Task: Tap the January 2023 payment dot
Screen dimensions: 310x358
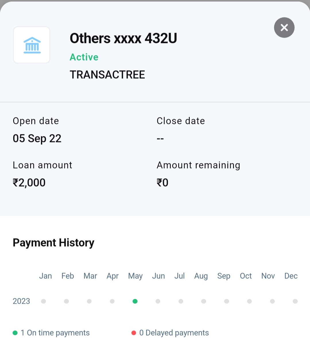Action: click(x=44, y=301)
